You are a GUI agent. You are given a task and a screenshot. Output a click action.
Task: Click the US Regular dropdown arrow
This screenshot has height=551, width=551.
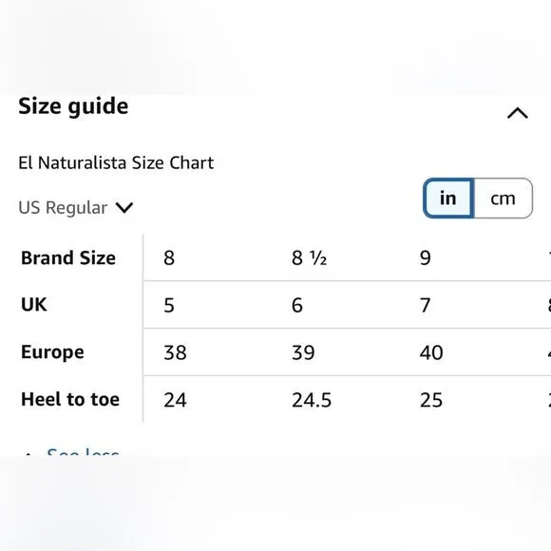pyautogui.click(x=124, y=207)
